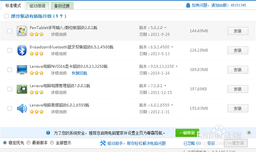Select the 稳定优先 radio button

click(5, 143)
